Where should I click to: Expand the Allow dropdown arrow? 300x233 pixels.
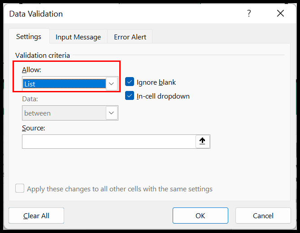point(112,84)
